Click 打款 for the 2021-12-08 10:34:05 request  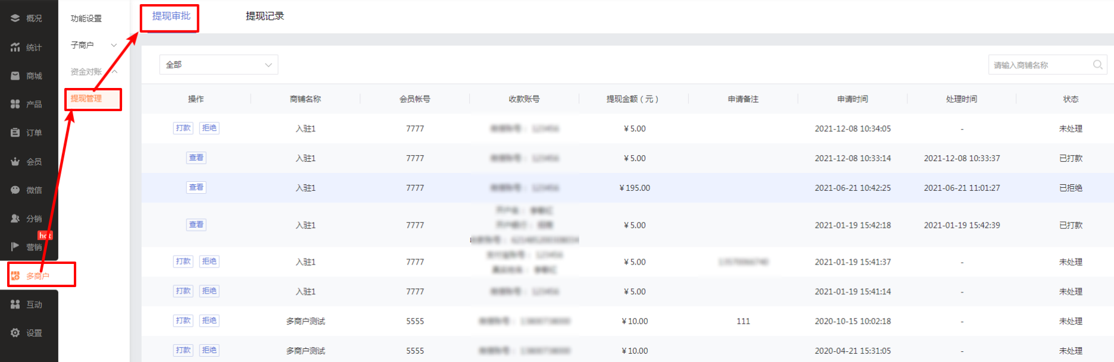183,128
